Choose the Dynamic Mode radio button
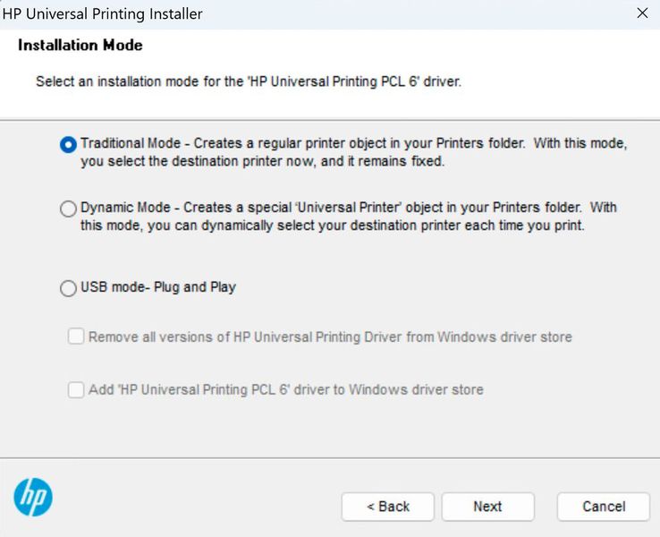660x537 pixels. (68, 209)
